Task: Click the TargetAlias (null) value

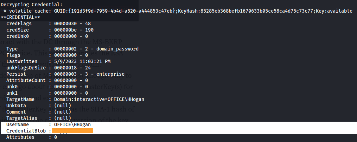Action: [x=63, y=118]
